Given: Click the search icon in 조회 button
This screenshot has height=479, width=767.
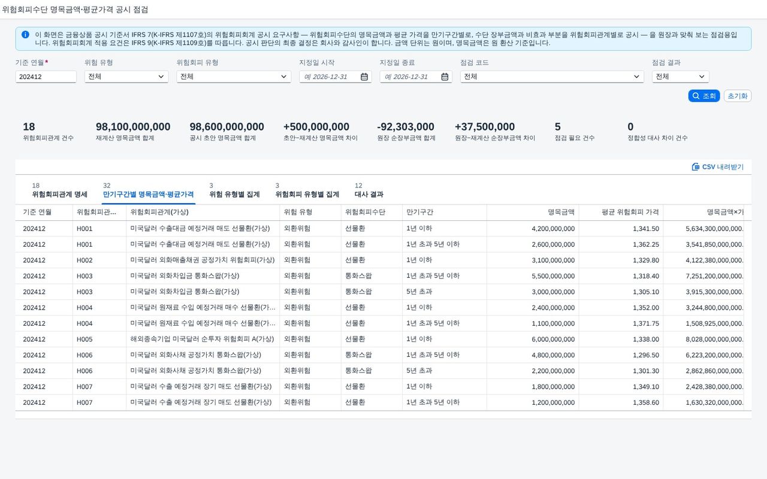Looking at the screenshot, I should tap(696, 96).
